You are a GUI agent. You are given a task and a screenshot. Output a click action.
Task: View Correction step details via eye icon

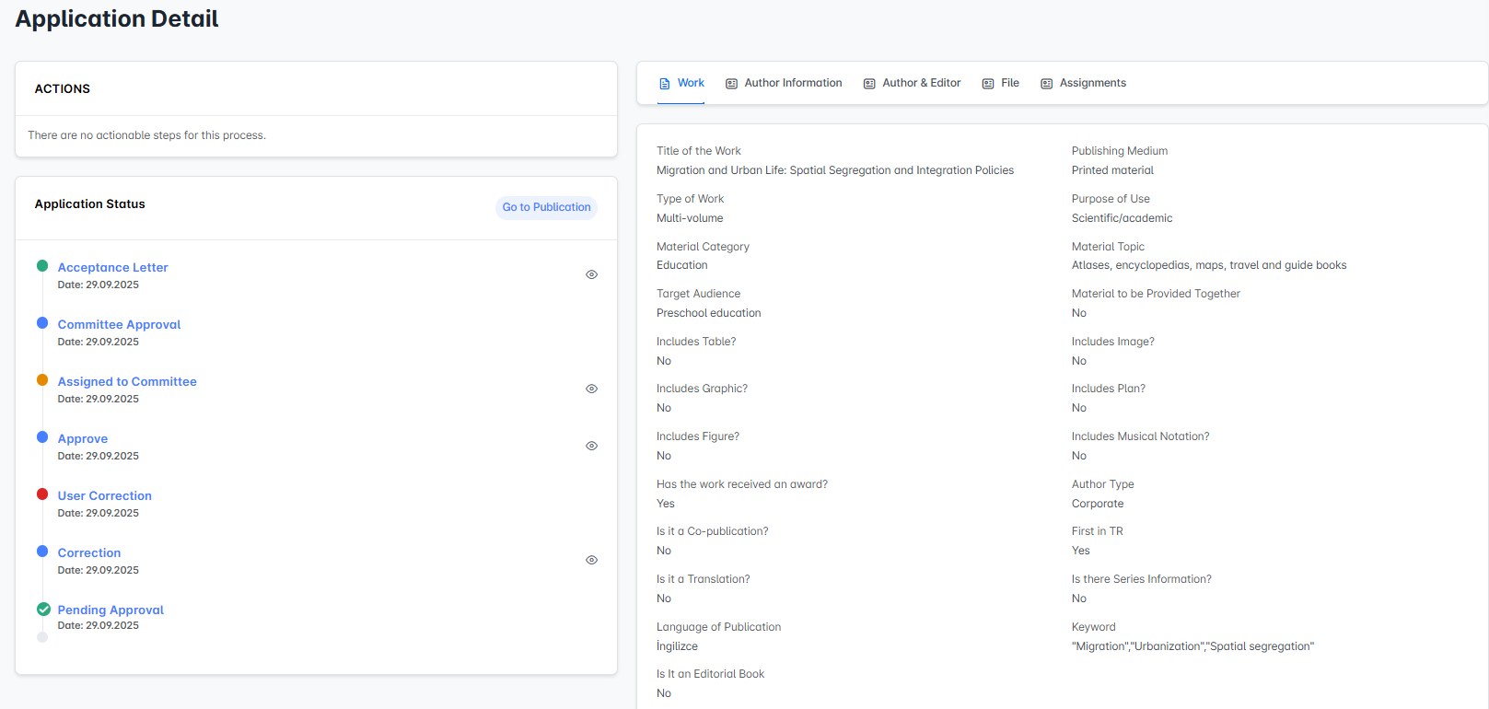(592, 560)
